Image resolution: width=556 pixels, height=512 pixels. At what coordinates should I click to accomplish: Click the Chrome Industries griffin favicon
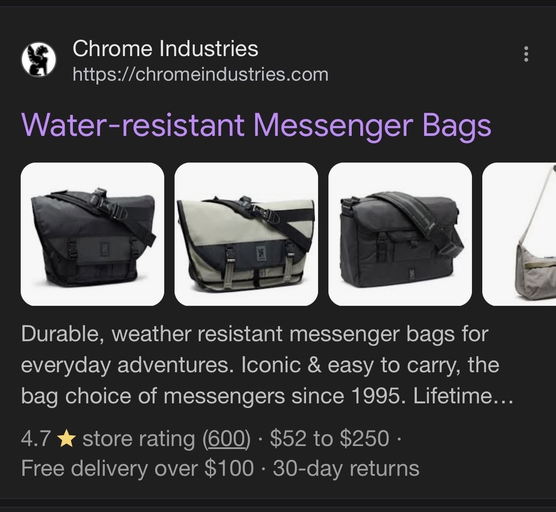coord(39,60)
